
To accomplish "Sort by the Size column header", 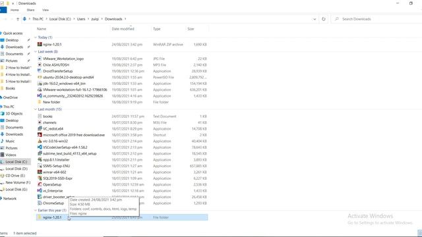I will pyautogui.click(x=191, y=29).
